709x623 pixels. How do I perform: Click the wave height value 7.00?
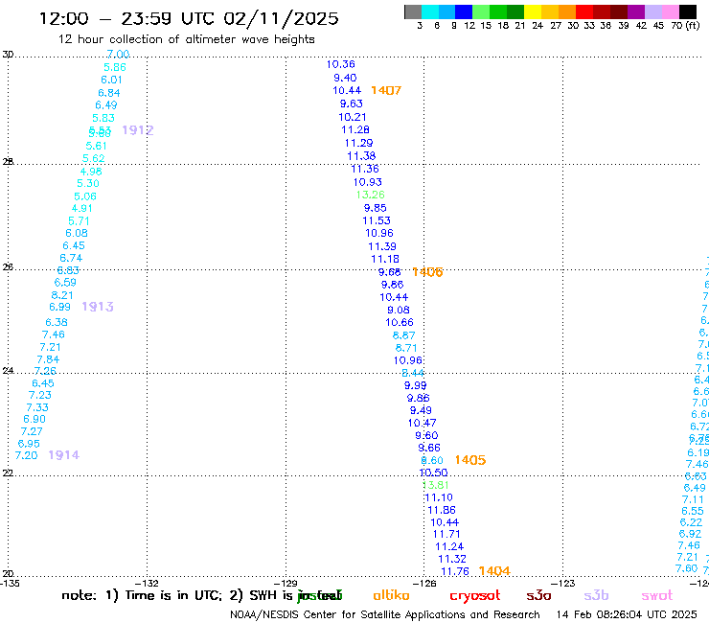tap(118, 55)
